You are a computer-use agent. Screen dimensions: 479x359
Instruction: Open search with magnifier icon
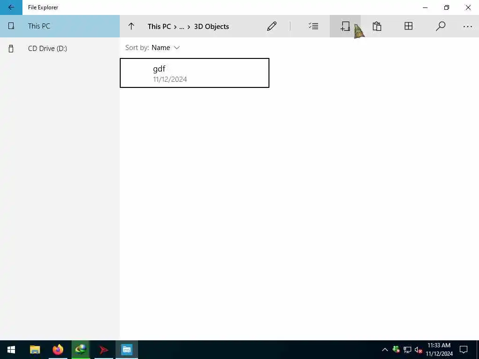[x=440, y=26]
